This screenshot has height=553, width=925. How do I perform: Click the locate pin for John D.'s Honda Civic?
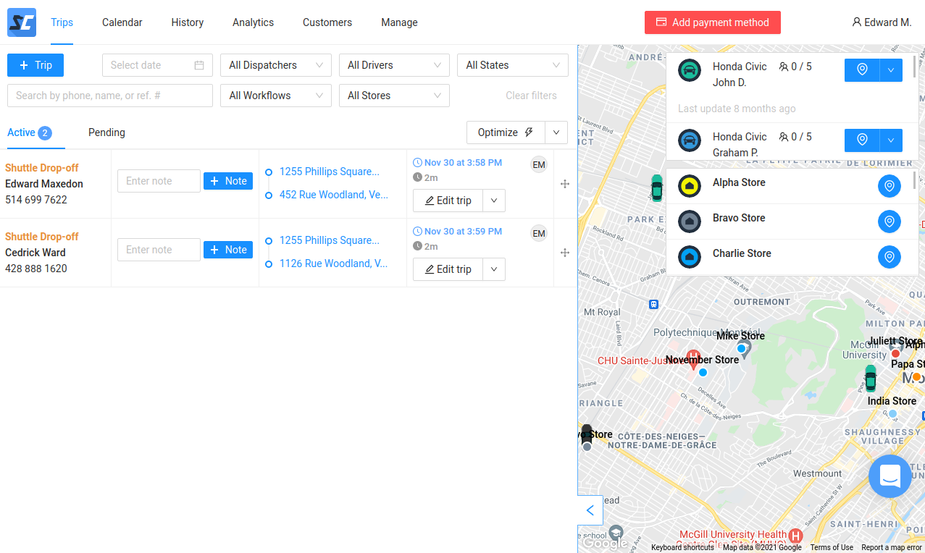(861, 70)
